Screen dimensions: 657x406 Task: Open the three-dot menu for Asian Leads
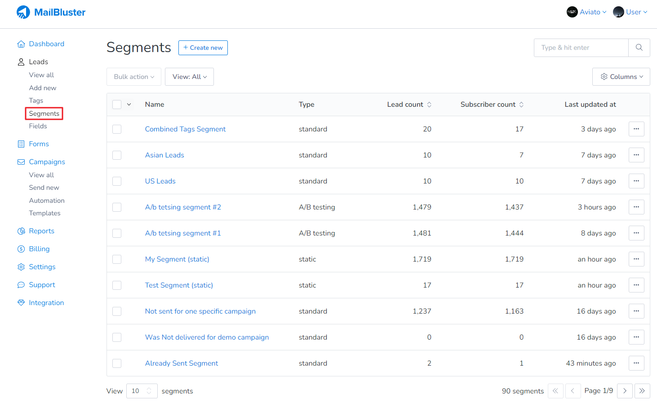pos(636,155)
